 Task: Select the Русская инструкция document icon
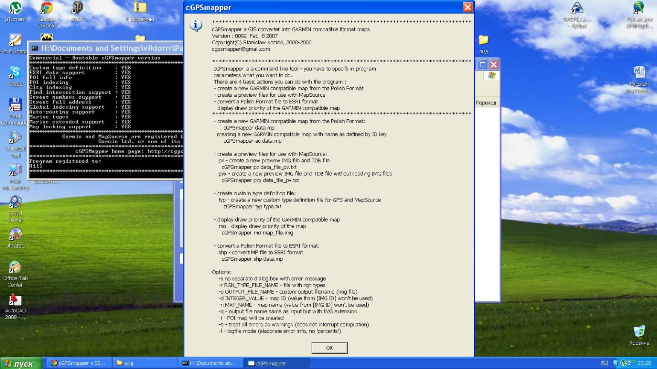coord(639,72)
